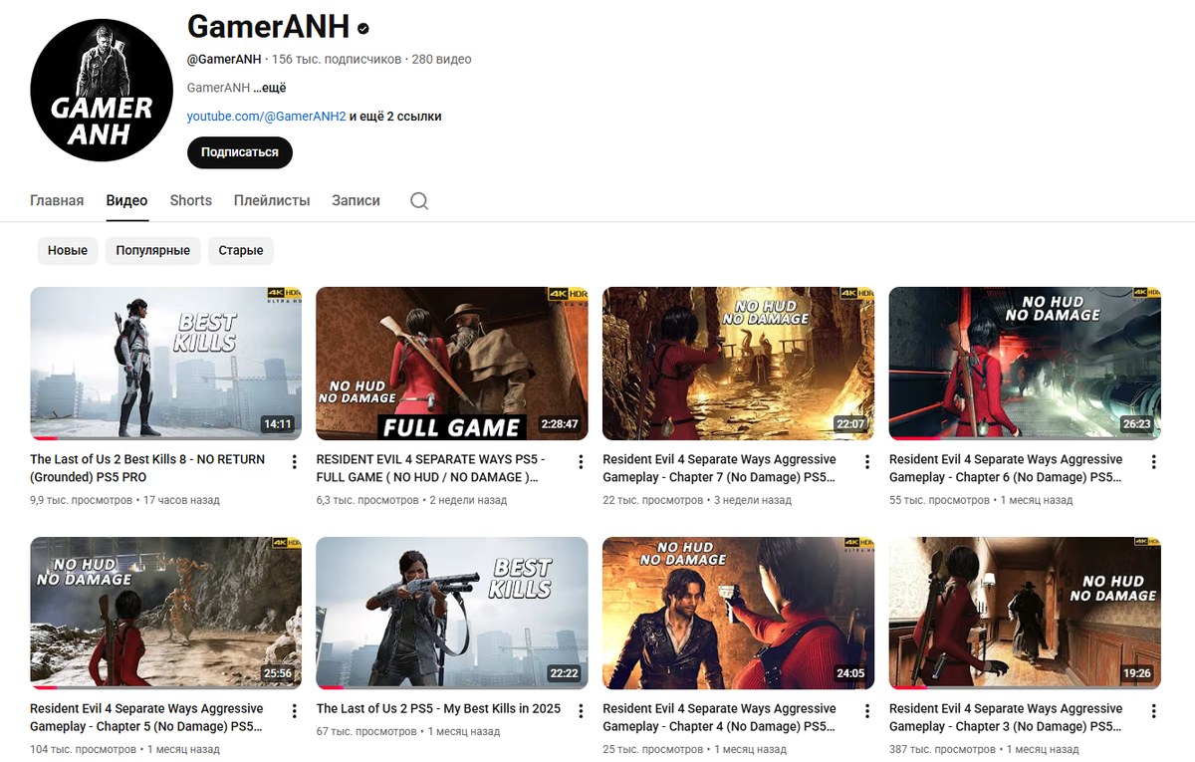This screenshot has width=1195, height=762.
Task: Sort videos by Новые chip
Action: point(68,250)
